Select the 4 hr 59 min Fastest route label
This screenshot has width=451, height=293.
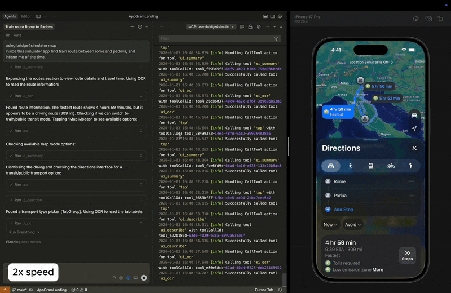338,112
